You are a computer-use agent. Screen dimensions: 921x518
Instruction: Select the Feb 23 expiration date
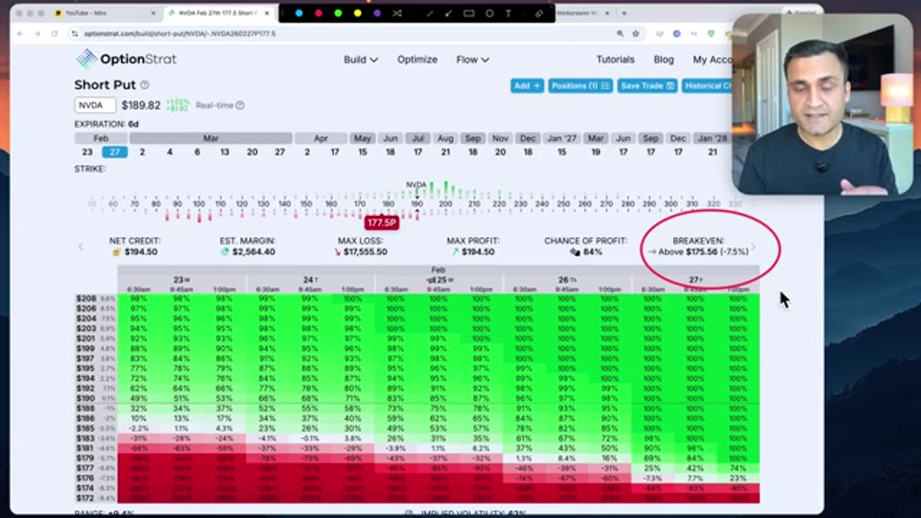(87, 153)
